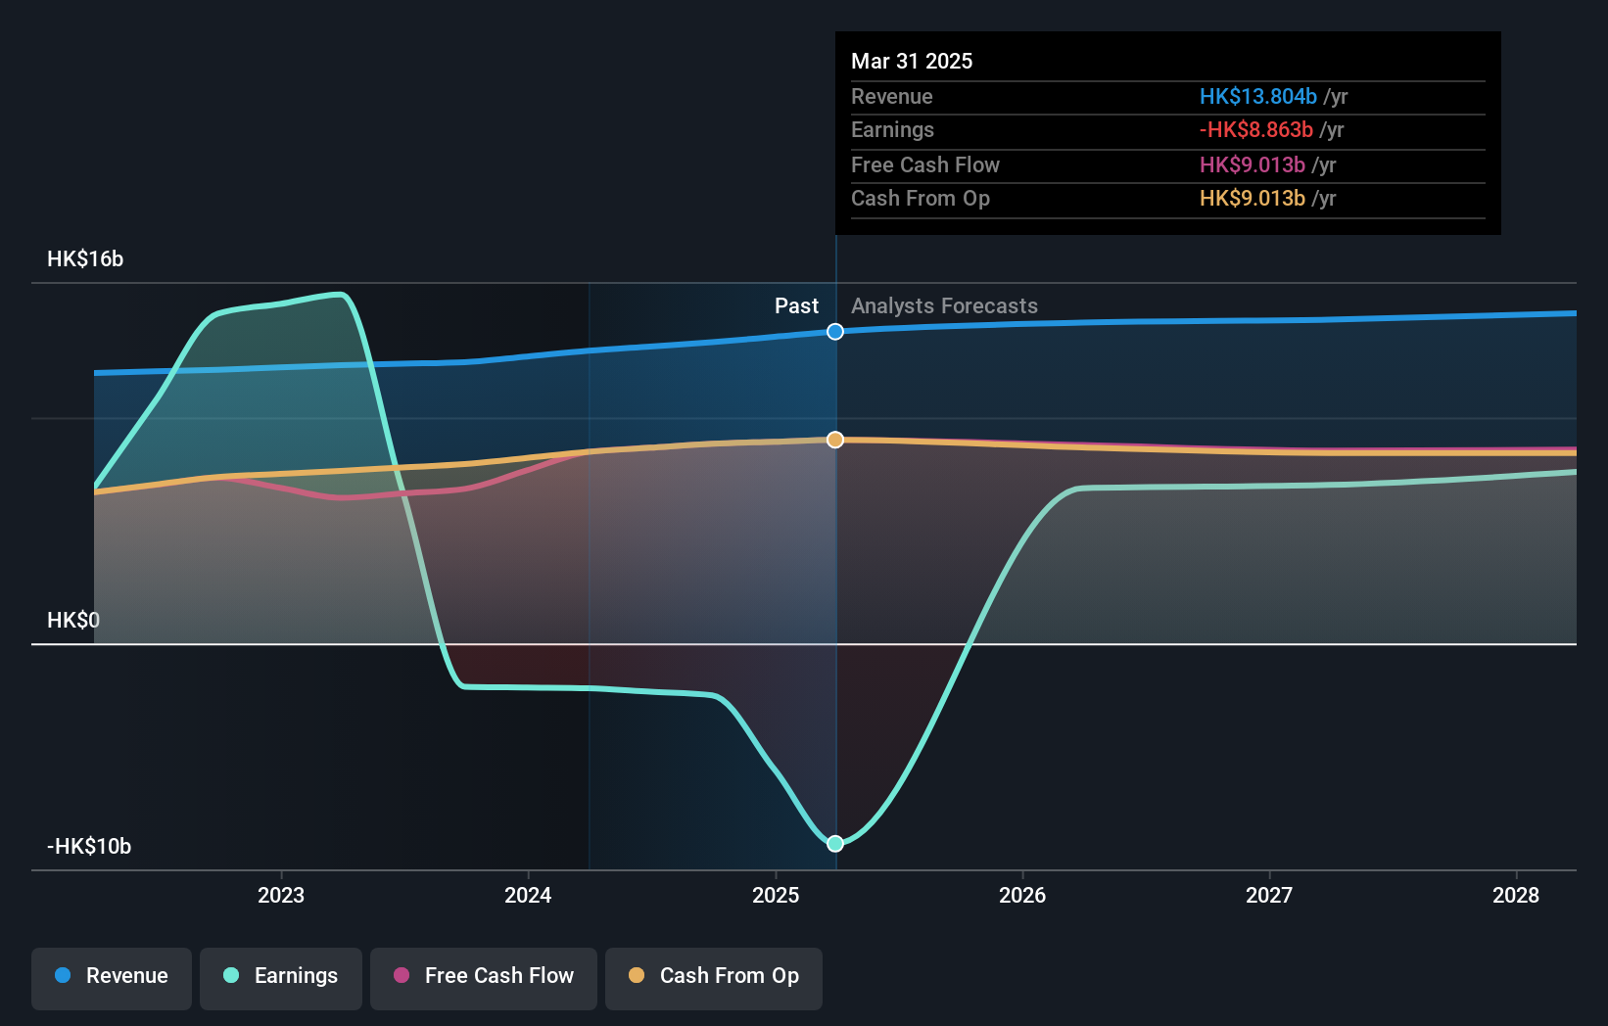Click the -HK$10b y-axis label
Screen dimensions: 1608x1026
click(x=89, y=846)
